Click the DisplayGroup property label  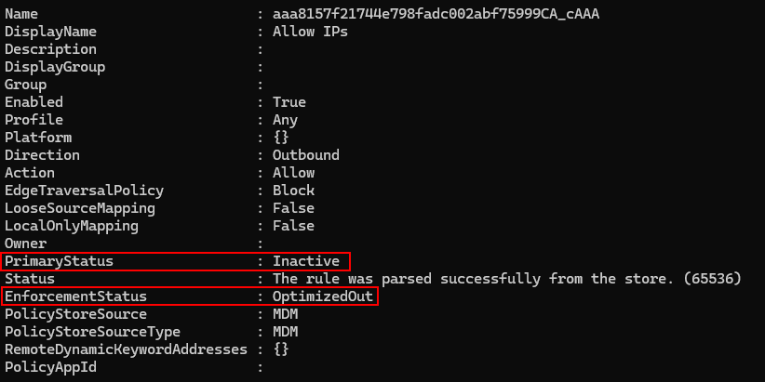55,67
